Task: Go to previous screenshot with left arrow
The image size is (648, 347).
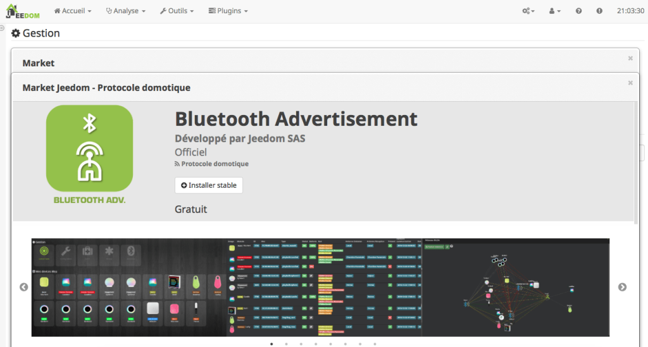Action: coord(24,287)
